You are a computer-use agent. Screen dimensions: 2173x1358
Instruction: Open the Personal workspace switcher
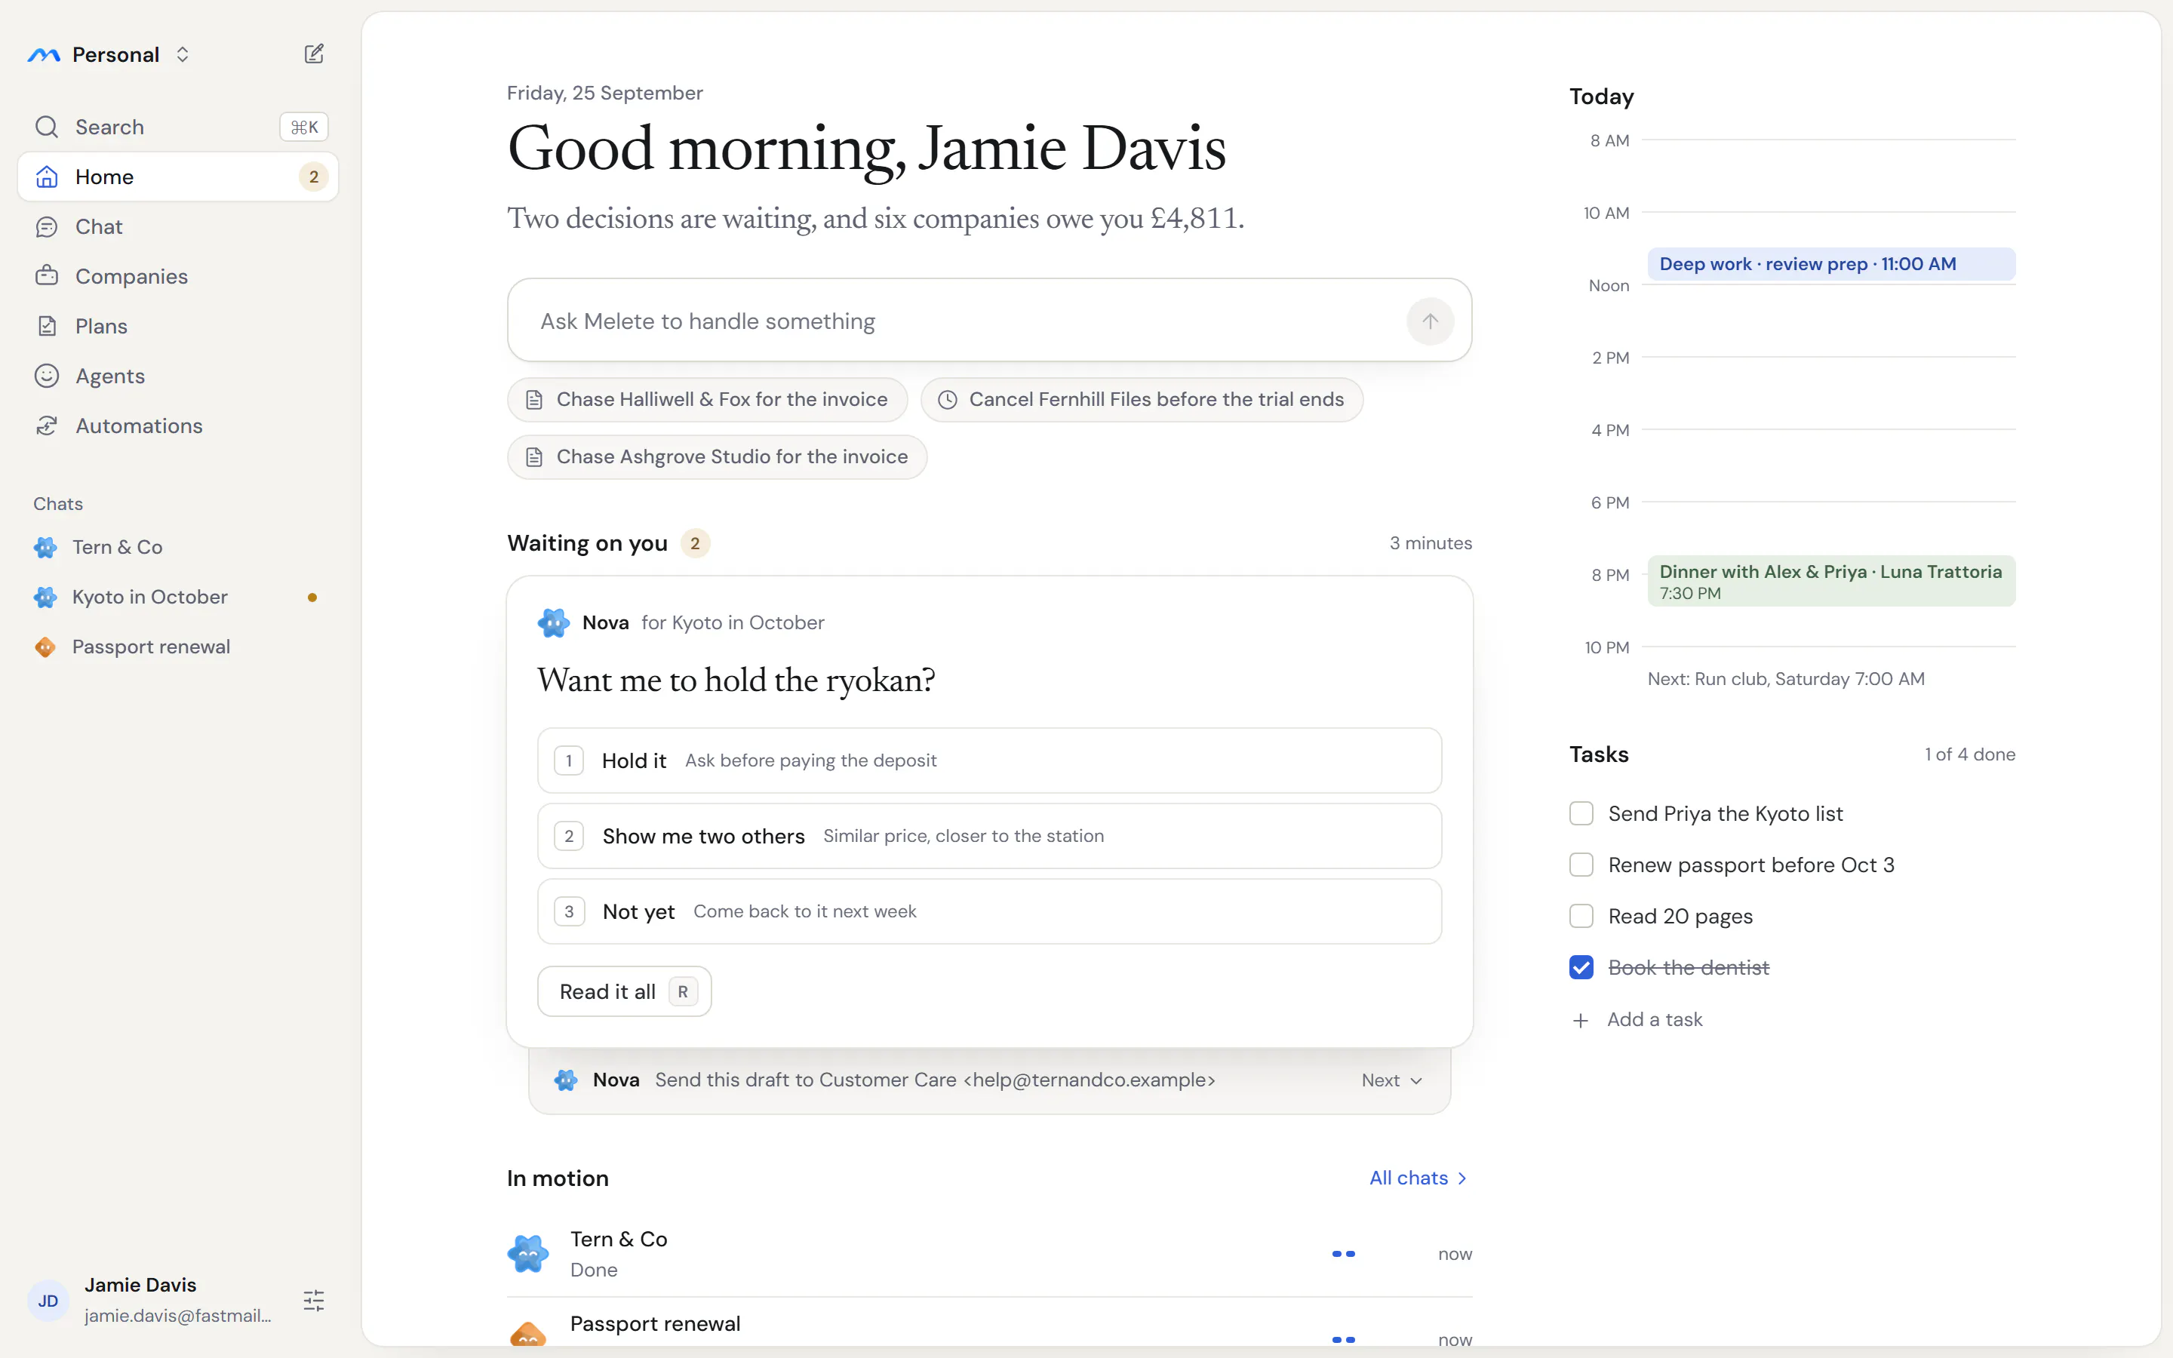[109, 55]
